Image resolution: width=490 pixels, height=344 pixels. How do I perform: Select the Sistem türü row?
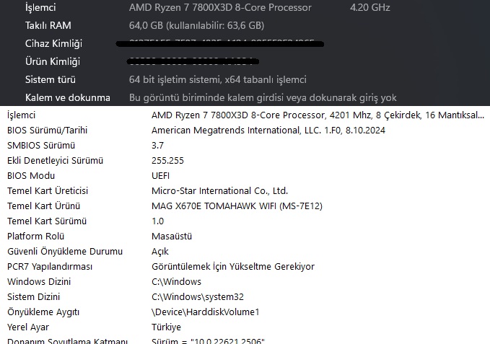(51, 79)
